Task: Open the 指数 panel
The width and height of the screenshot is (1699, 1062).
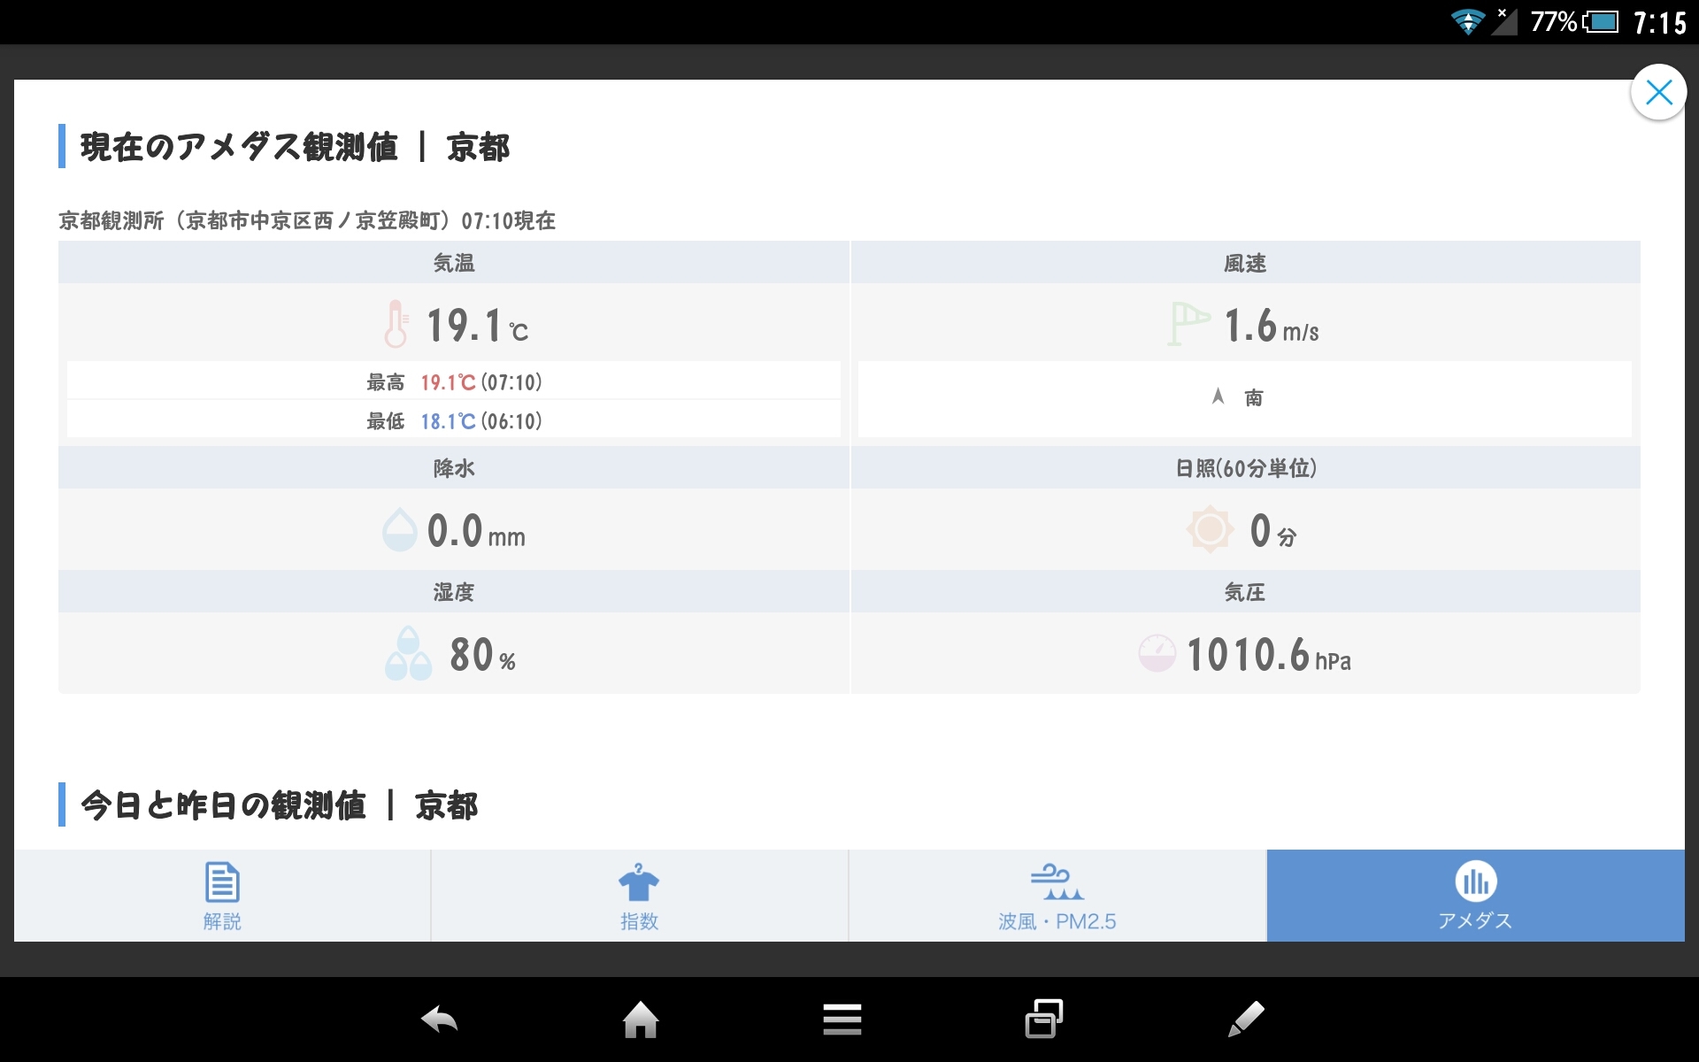Action: (637, 892)
